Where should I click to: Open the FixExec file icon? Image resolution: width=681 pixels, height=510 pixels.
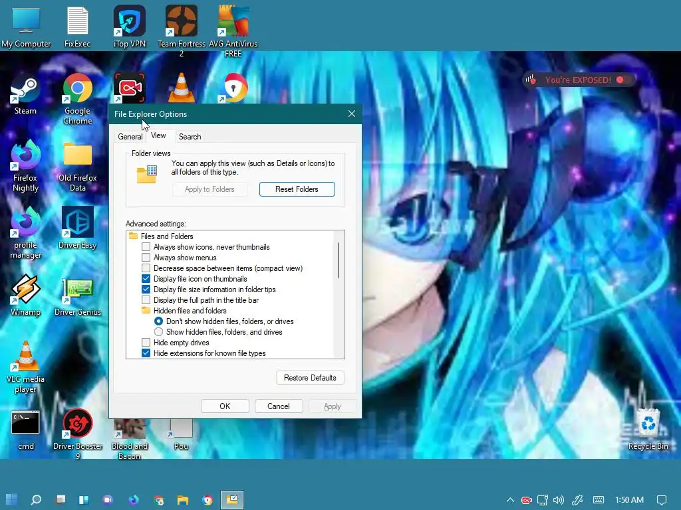pyautogui.click(x=77, y=27)
